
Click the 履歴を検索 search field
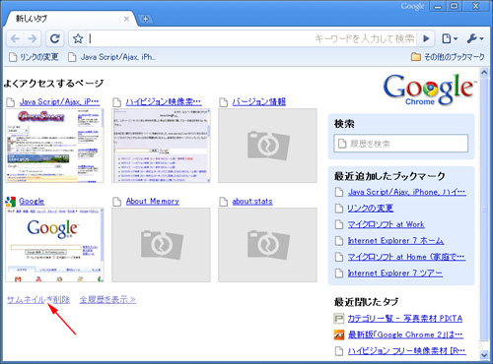pos(401,144)
